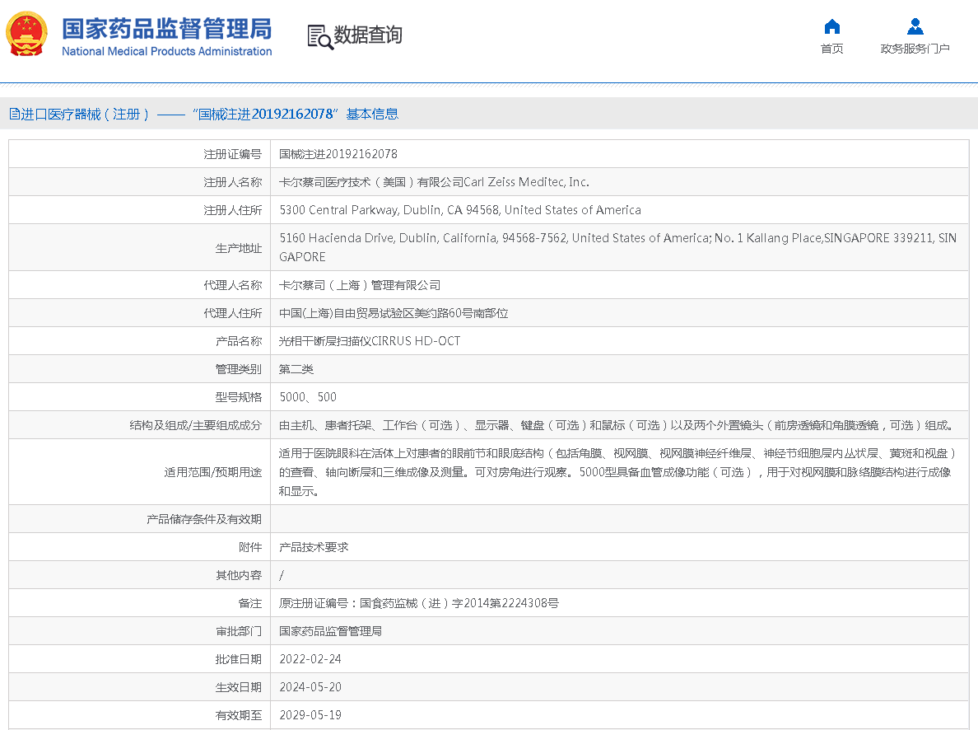The image size is (978, 730).
Task: Click the 国家药品监督管理局 site title
Action: coord(166,28)
